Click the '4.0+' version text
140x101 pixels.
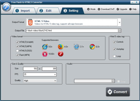pos(66,47)
